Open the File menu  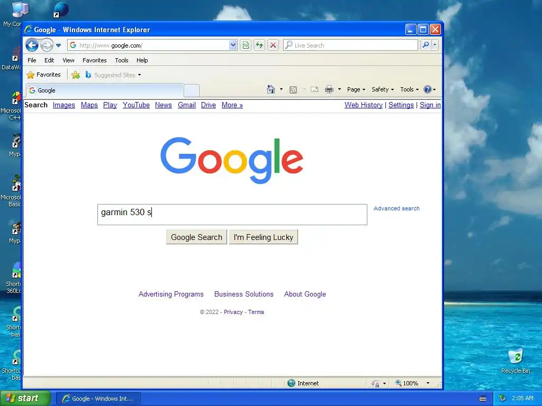tap(32, 60)
